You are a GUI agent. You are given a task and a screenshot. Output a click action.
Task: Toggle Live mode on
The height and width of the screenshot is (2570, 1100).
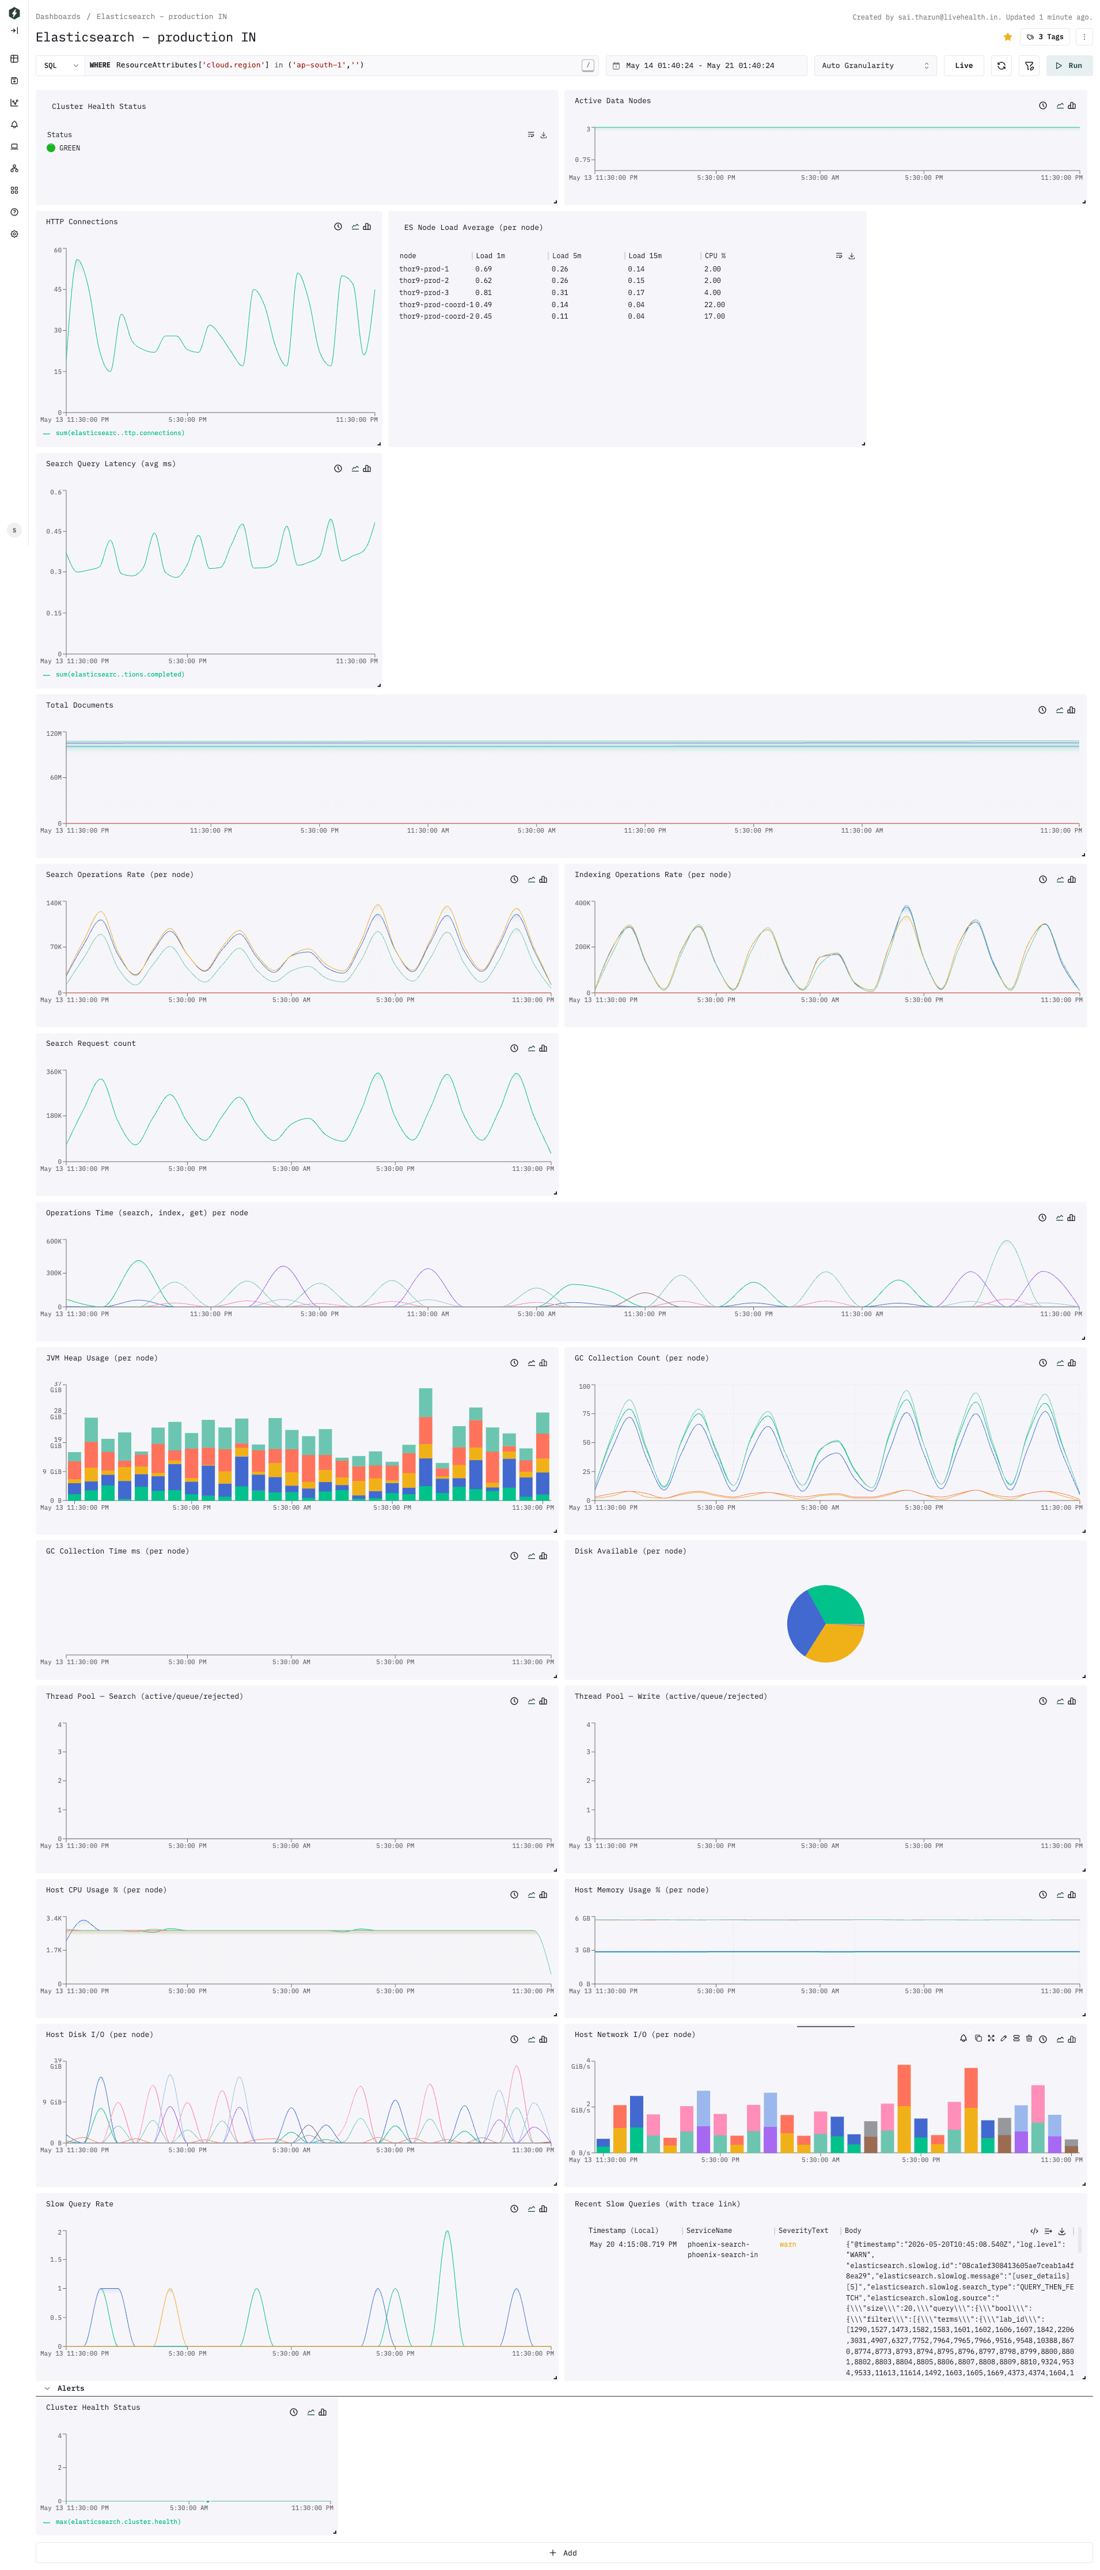click(964, 66)
